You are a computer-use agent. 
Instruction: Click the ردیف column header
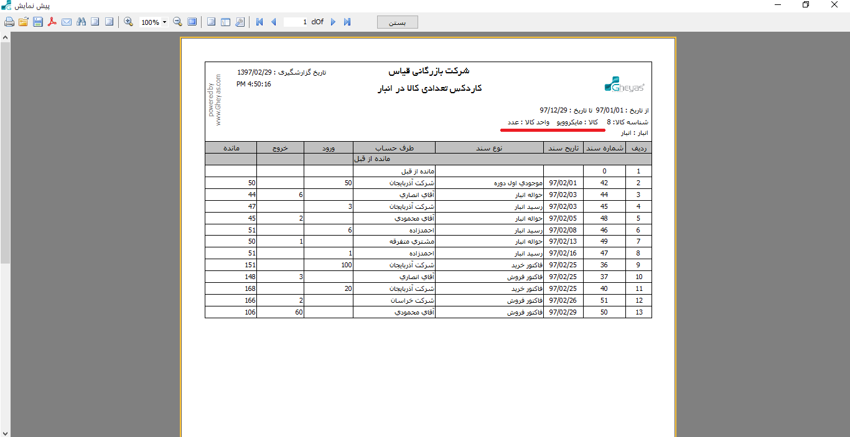[638, 148]
